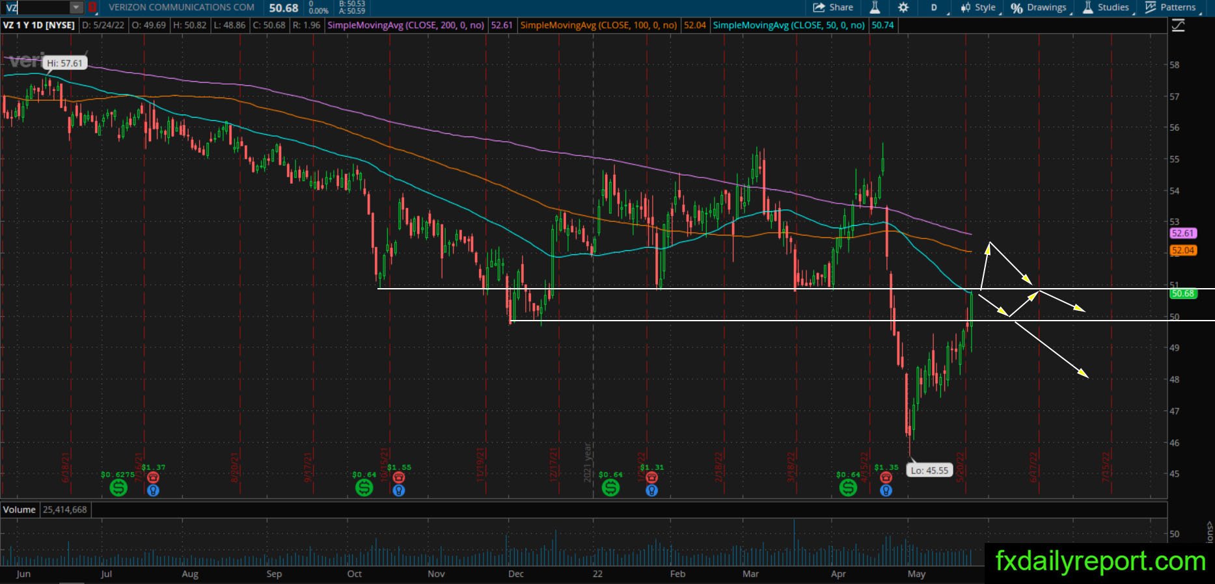Click the orange 52.04 bubble on price axis
The width and height of the screenshot is (1215, 584).
[1182, 250]
